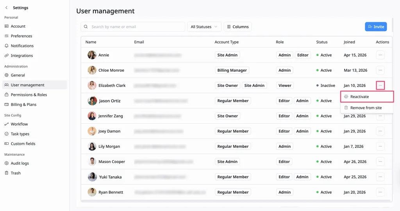The image size is (400, 211).
Task: Open the Columns selector
Action: pos(238,27)
